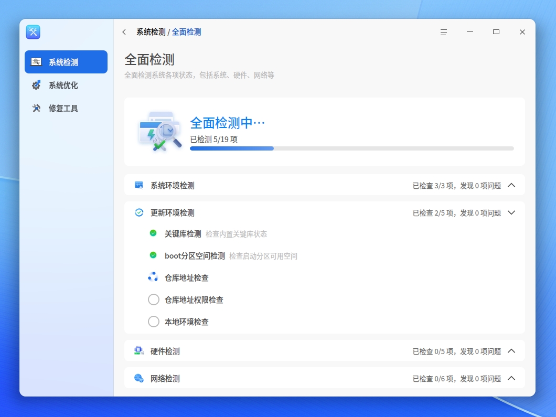Click 仓库地址检查 item label

[x=187, y=278]
